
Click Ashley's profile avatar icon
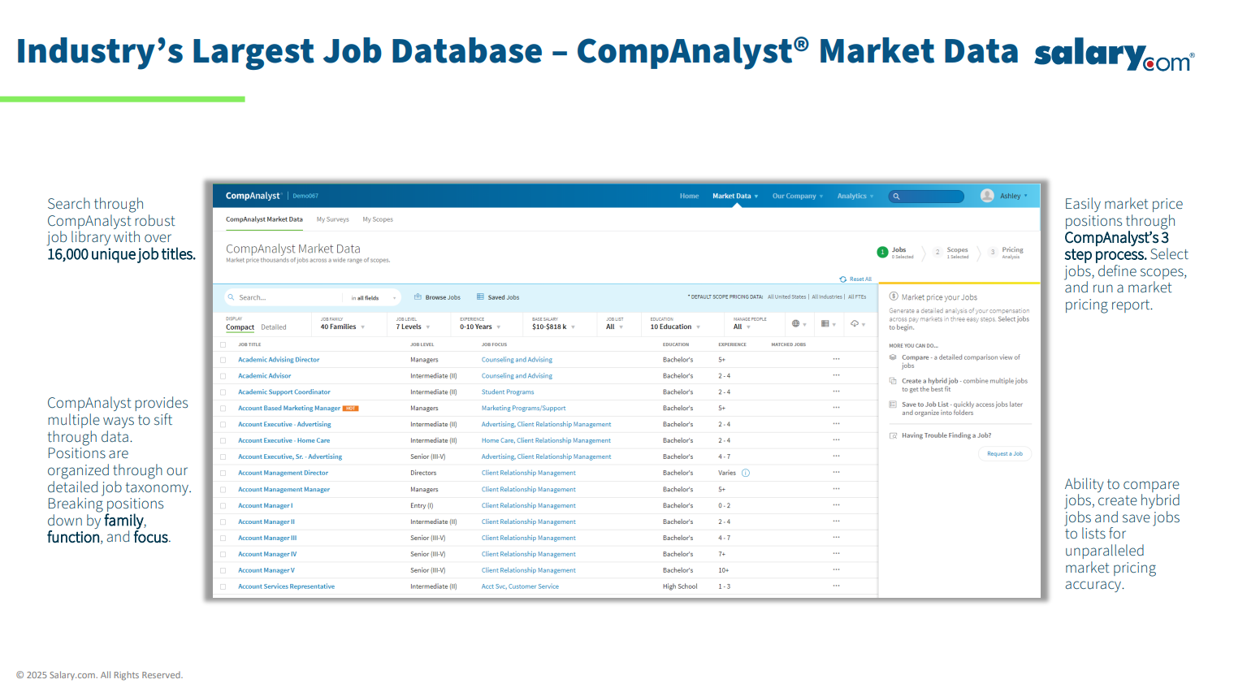(987, 196)
